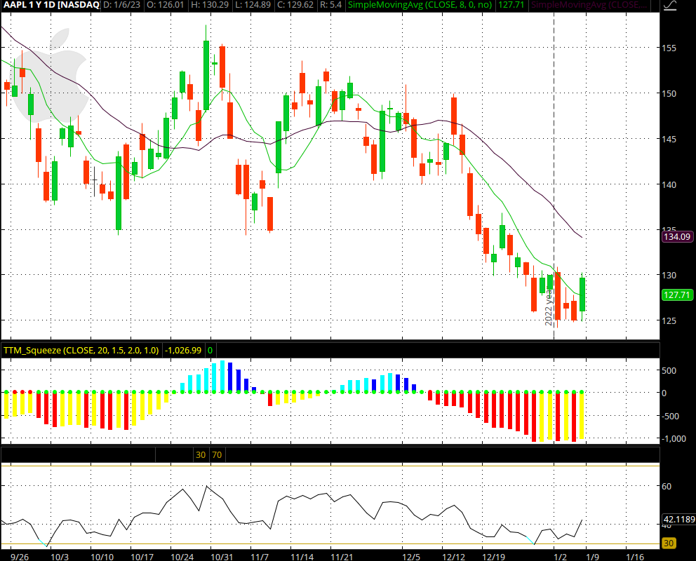
Task: Click the 10/17 date on time axis
Action: point(142,557)
